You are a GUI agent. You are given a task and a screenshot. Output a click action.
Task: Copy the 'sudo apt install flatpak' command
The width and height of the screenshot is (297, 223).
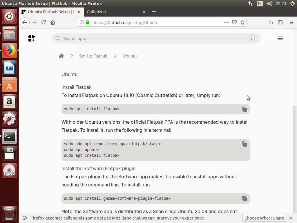(244, 109)
